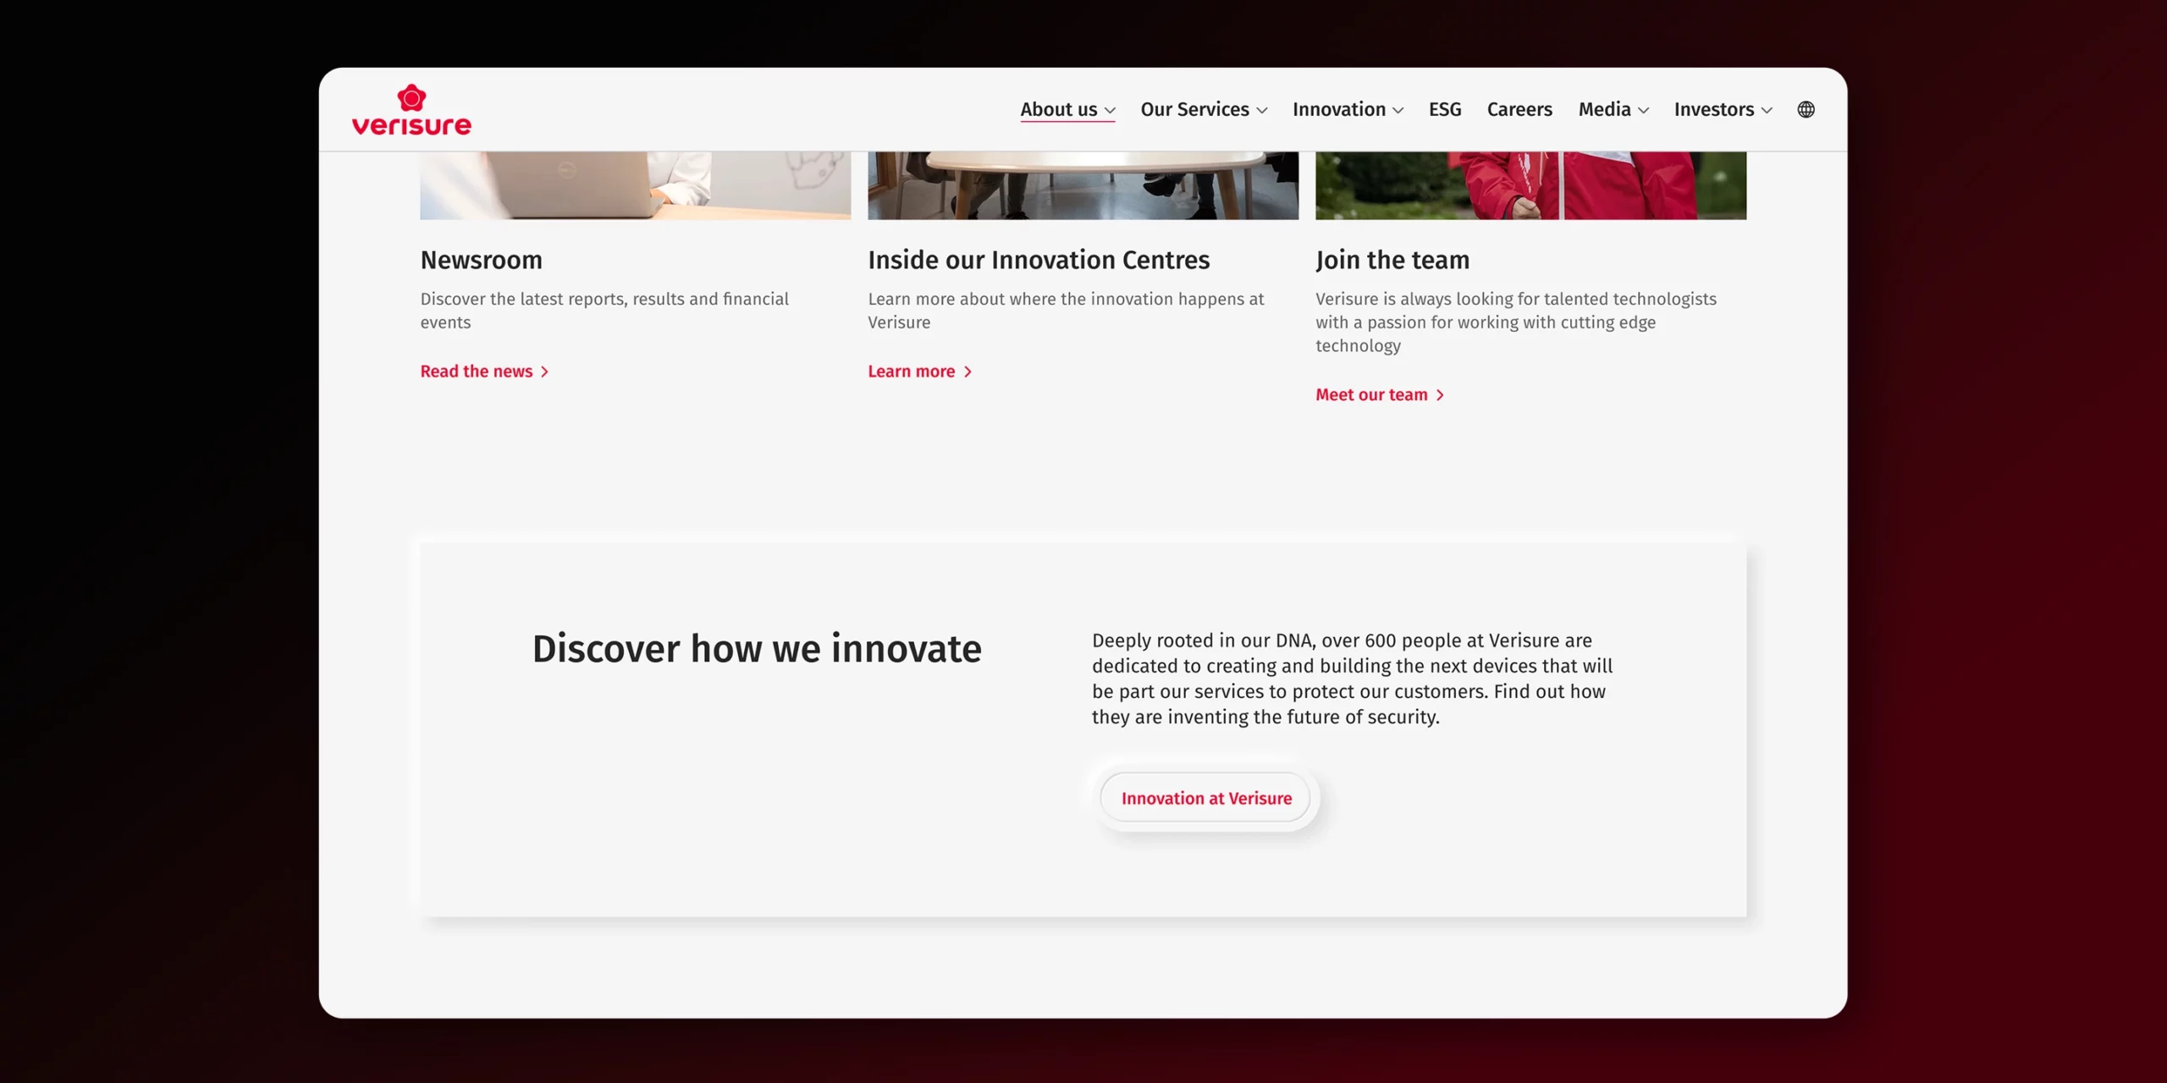Screen dimensions: 2167x1083
Task: Expand the Innovation menu chevron
Action: coord(1398,111)
